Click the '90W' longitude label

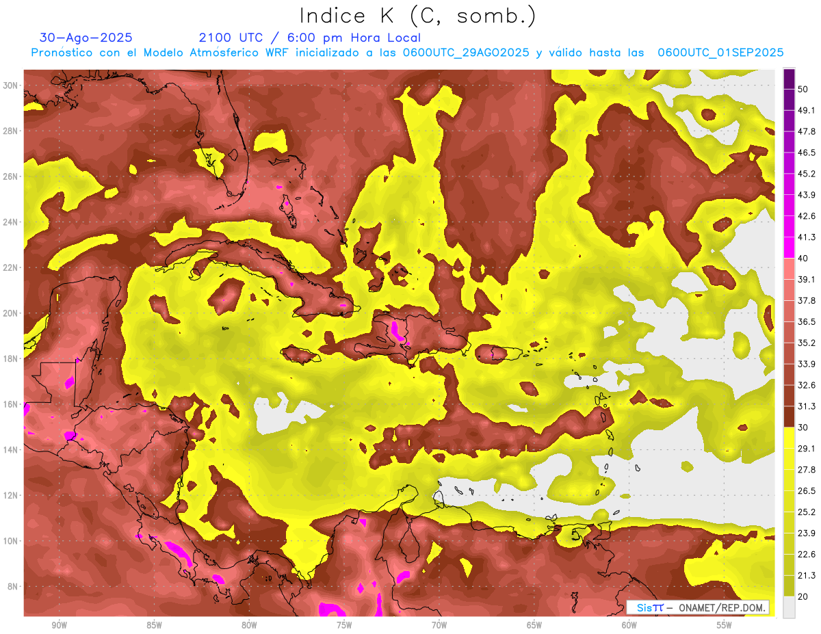click(x=59, y=626)
